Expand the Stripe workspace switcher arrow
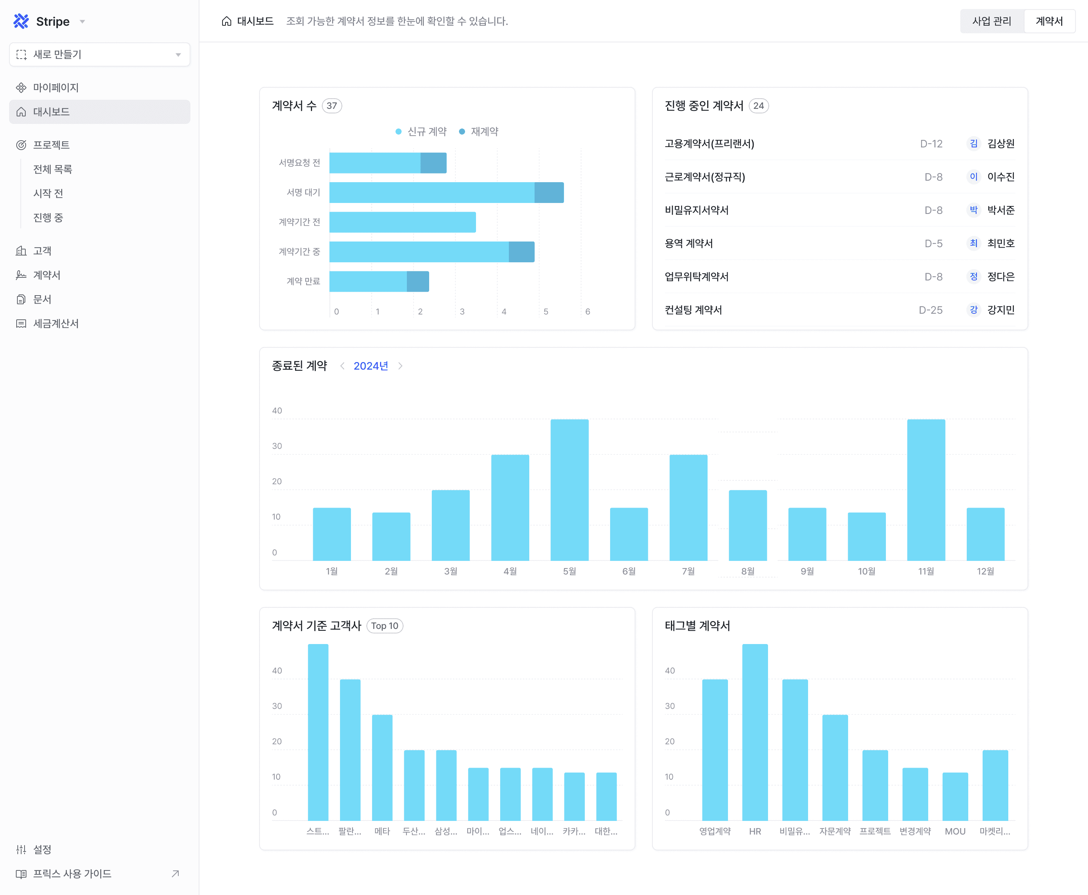The image size is (1088, 895). pos(82,22)
